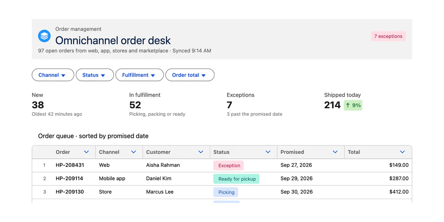The width and height of the screenshot is (444, 222).
Task: Click row number 1 in the queue
Action: click(x=44, y=165)
